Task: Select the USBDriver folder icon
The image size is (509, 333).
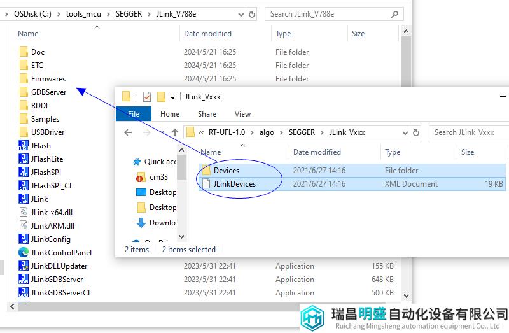Action: 24,132
